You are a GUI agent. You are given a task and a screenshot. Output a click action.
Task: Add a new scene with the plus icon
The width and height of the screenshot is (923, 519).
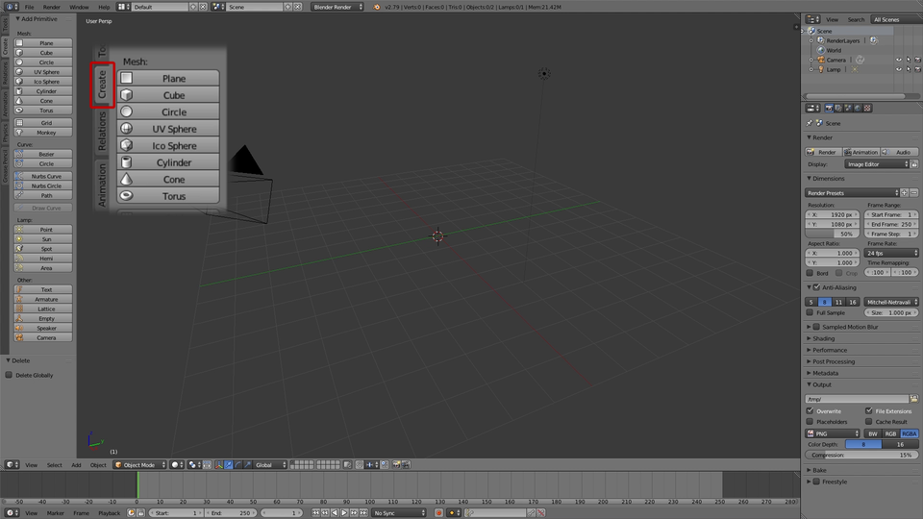pos(287,7)
